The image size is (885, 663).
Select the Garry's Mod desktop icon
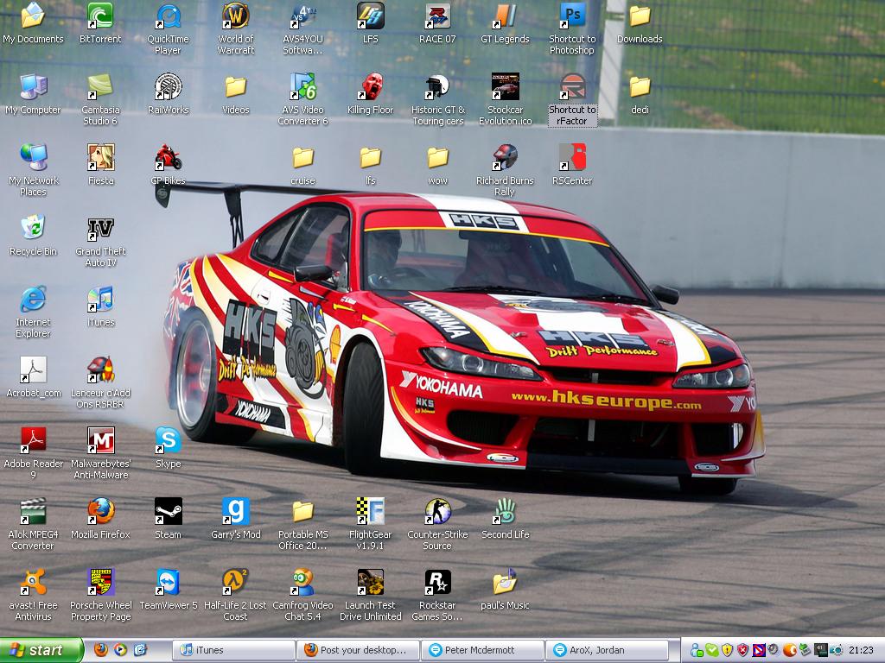tap(235, 512)
